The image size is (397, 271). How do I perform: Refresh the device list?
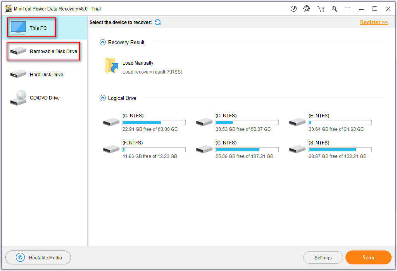(x=157, y=22)
